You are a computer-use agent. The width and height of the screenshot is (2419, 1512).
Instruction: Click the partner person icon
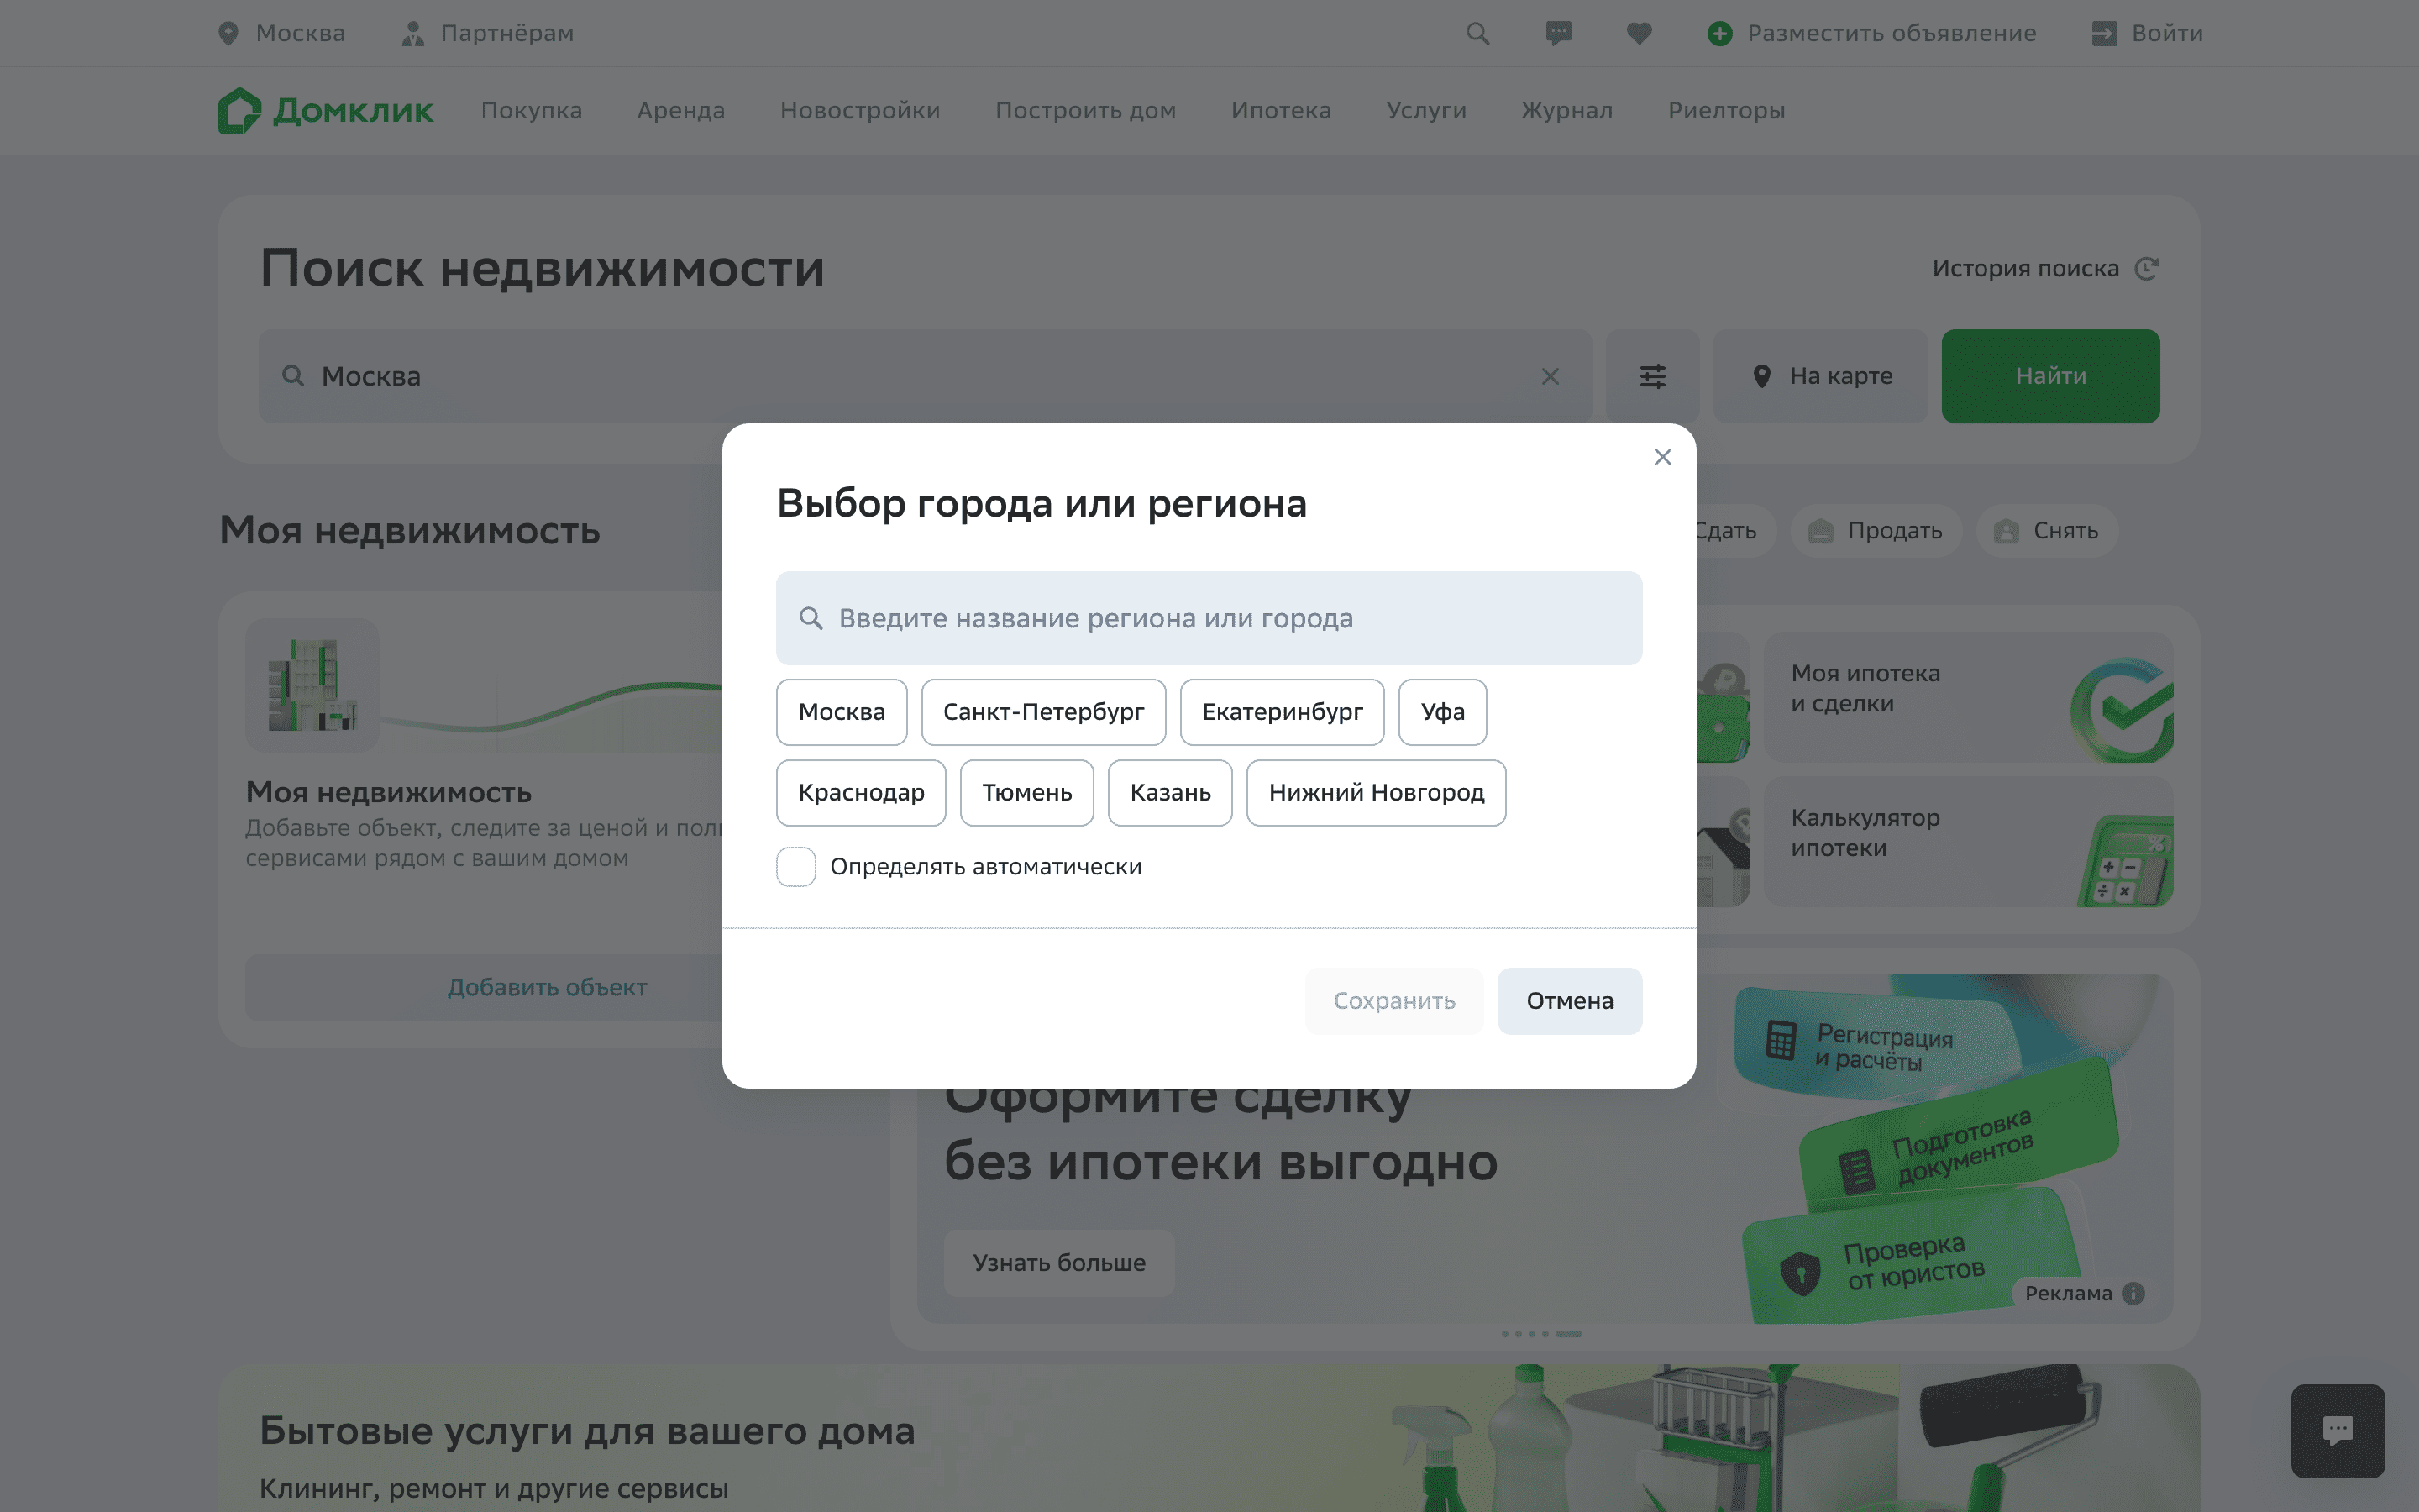point(412,33)
